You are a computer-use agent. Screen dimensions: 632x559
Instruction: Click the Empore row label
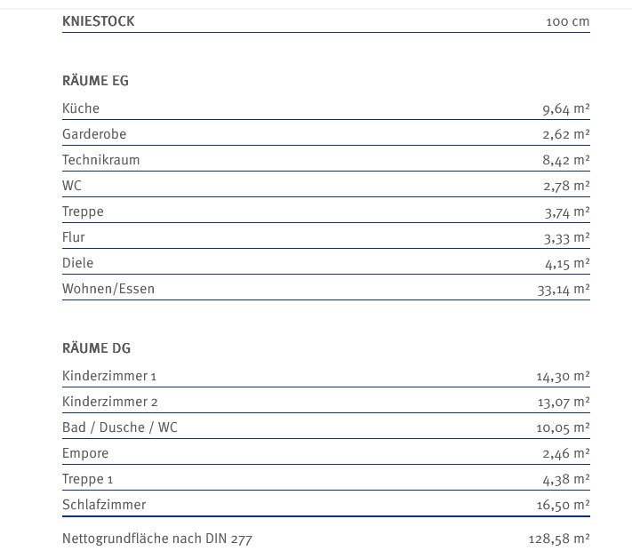85,453
